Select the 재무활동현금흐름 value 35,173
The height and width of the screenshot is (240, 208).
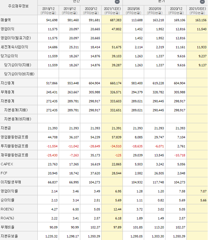tap(95, 155)
